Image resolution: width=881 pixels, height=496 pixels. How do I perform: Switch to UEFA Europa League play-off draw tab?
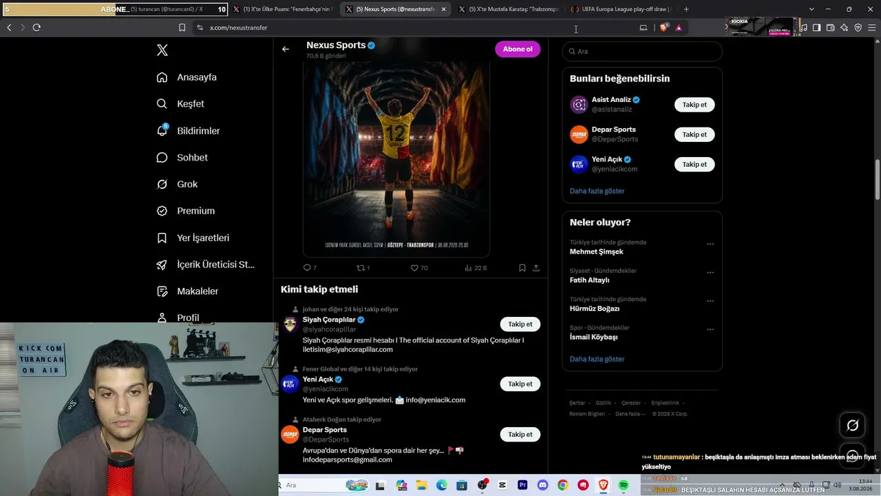(x=621, y=9)
